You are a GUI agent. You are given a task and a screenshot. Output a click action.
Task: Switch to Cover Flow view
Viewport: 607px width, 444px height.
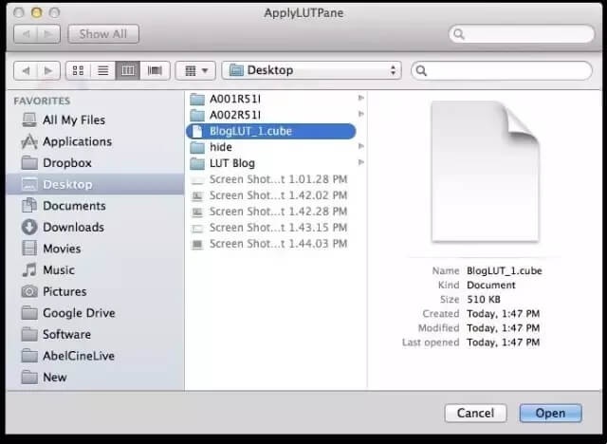(x=154, y=70)
